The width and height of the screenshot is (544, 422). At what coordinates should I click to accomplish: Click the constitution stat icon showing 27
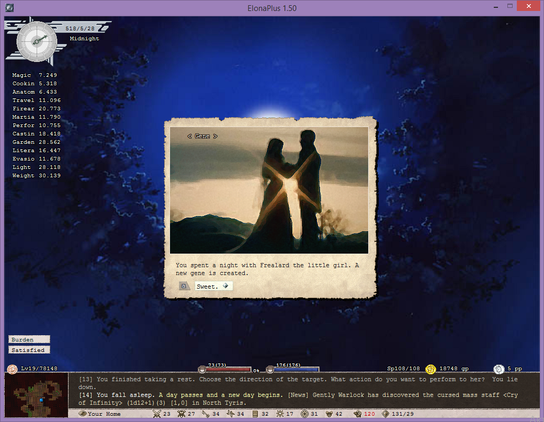tap(181, 414)
